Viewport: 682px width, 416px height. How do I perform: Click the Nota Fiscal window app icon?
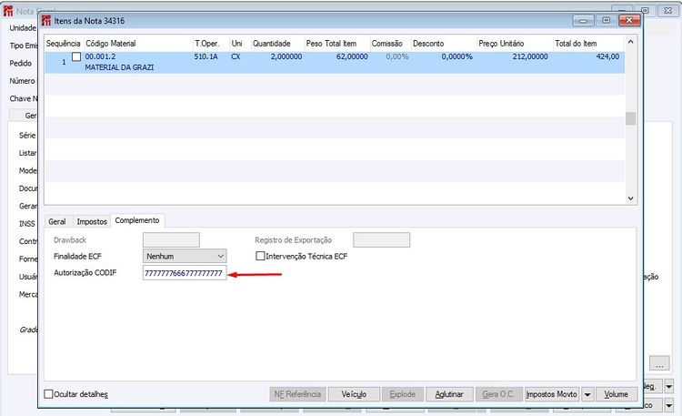pos(8,10)
